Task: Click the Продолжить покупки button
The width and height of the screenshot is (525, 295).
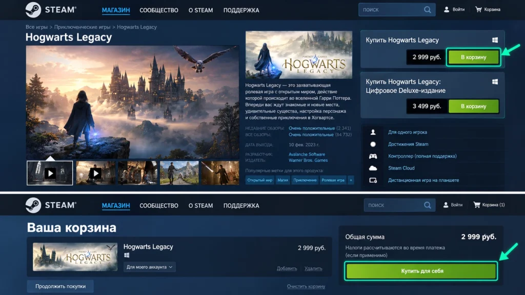Action: 60,286
